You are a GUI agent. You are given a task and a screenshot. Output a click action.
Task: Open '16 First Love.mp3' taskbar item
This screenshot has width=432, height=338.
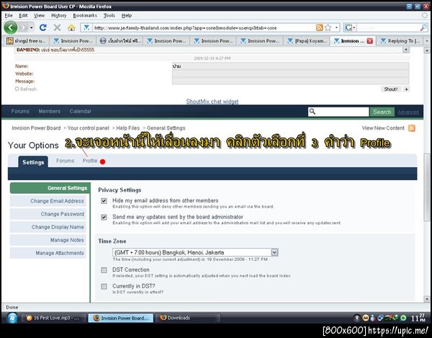53,318
